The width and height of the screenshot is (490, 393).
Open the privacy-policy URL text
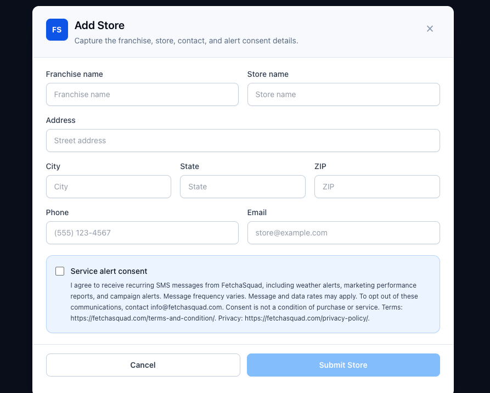coord(307,318)
